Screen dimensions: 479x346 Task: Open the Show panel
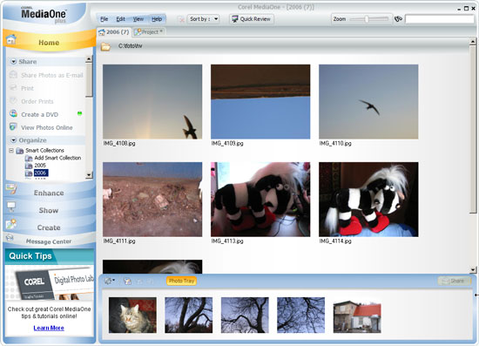[x=49, y=210]
